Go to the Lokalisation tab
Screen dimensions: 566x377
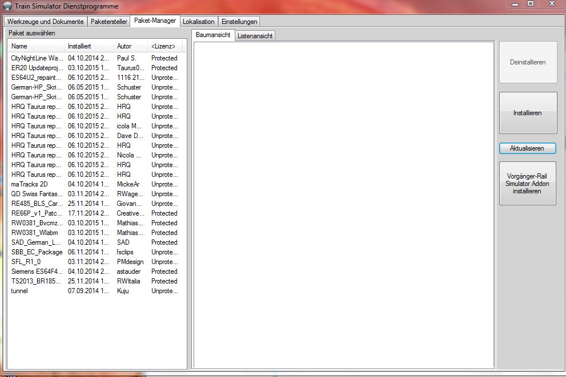[x=199, y=22]
